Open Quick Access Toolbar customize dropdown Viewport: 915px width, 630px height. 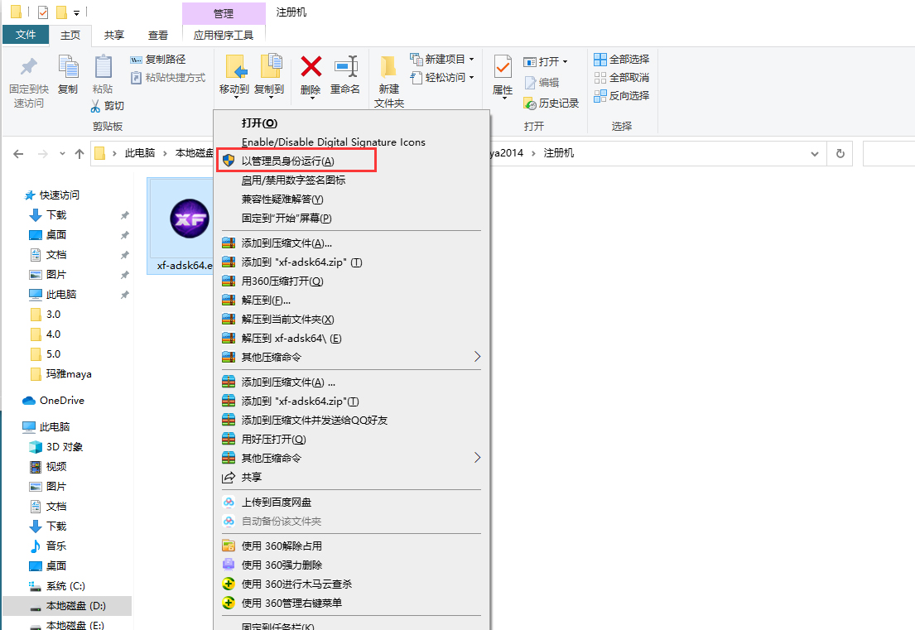point(76,12)
